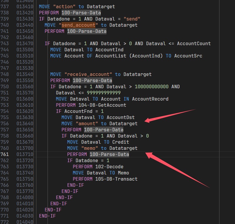Click the sequence number 013710
The image size is (235, 224).
25,154
